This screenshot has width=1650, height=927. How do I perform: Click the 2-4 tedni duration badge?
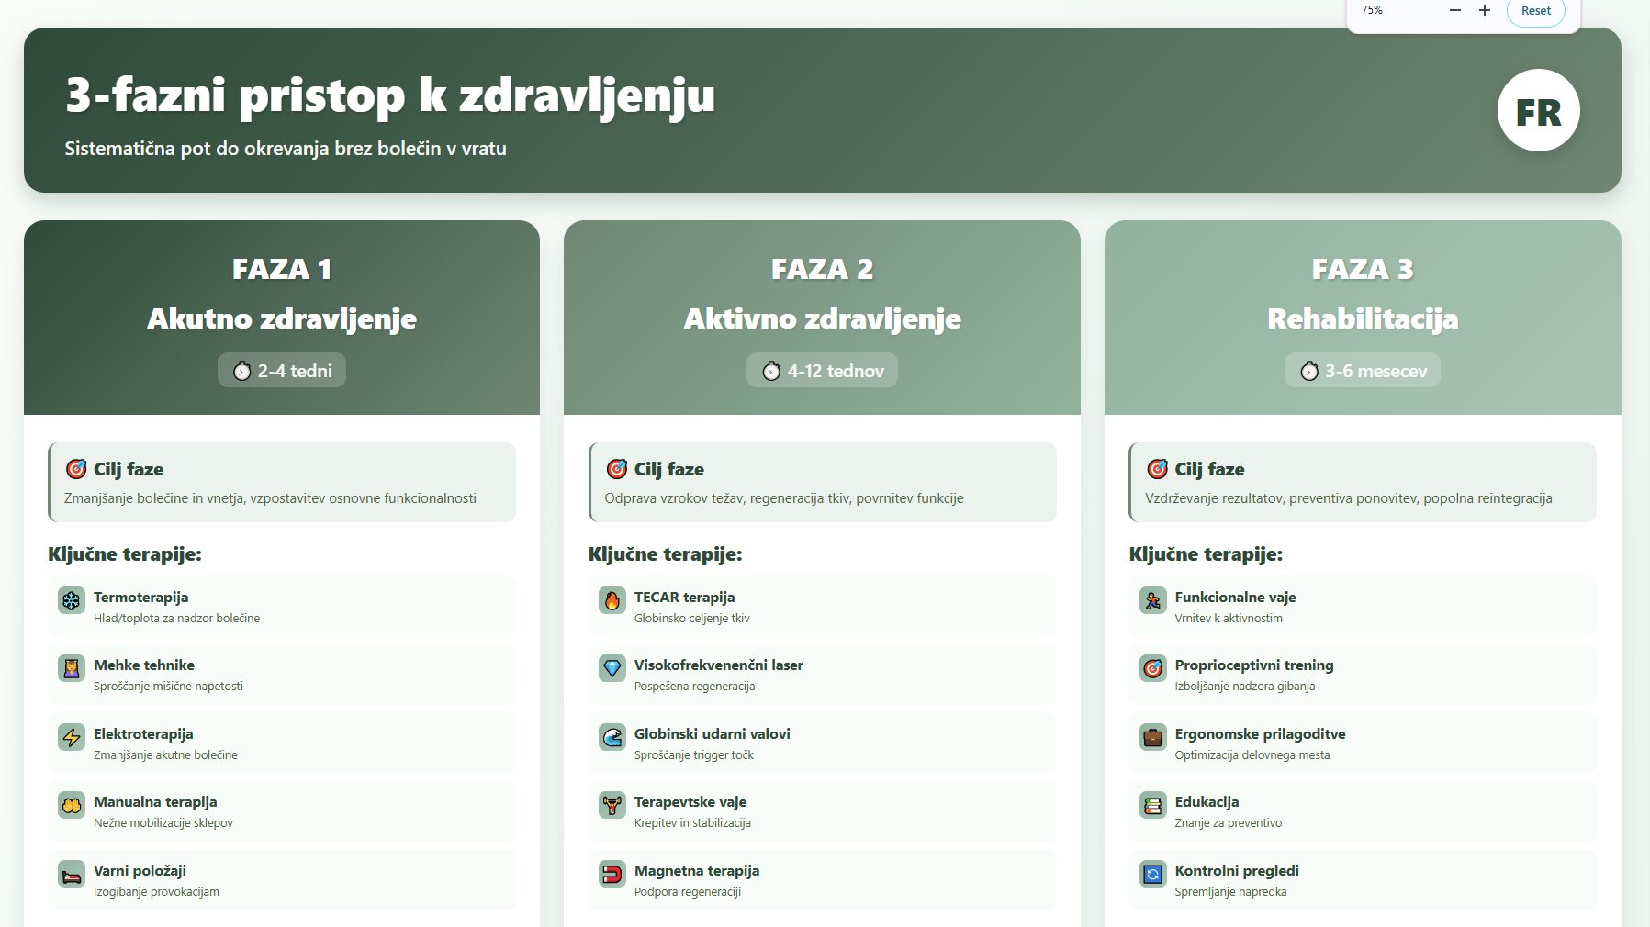(282, 370)
